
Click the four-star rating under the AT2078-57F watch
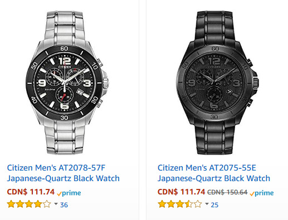(29, 204)
